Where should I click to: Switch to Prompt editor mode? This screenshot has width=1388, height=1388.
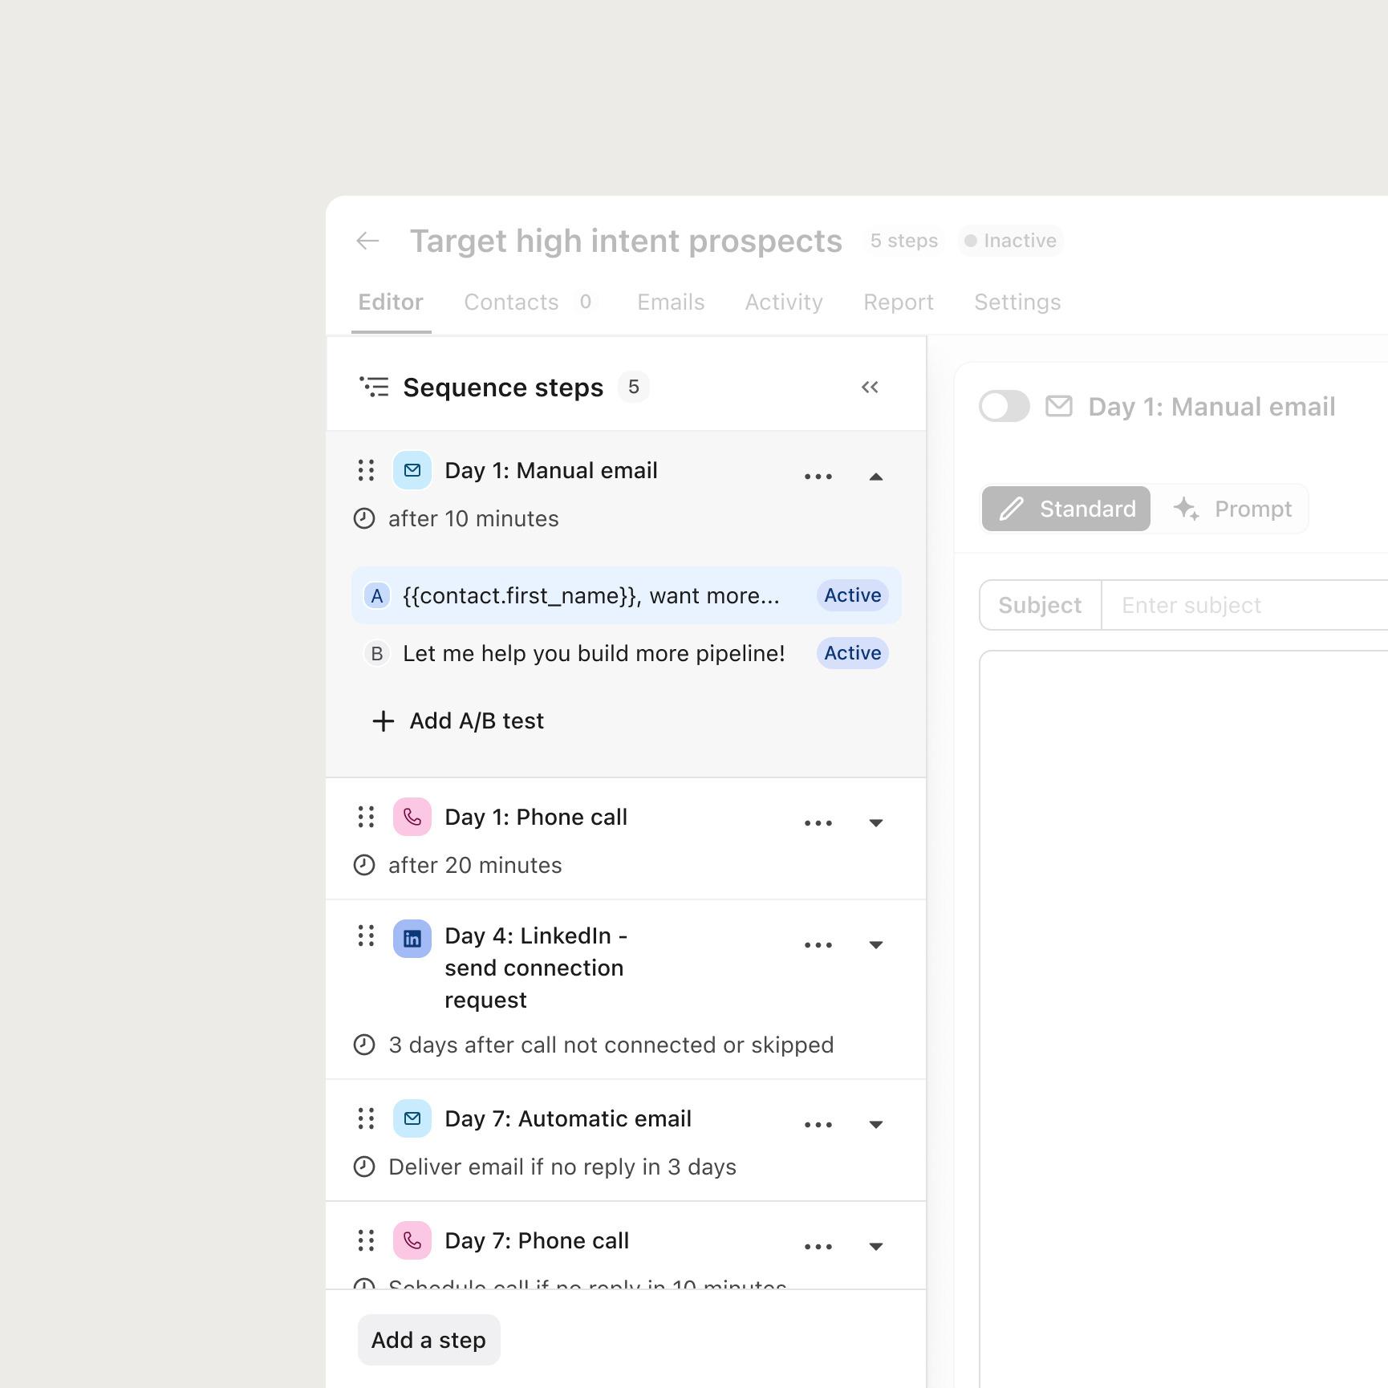click(x=1233, y=509)
